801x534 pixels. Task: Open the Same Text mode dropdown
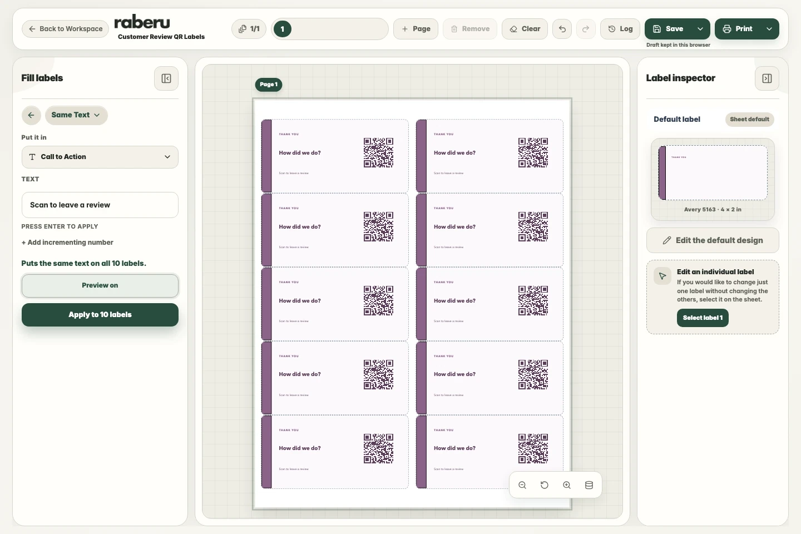(76, 115)
